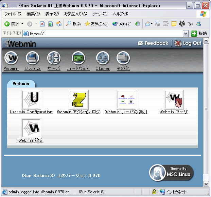
Task: Click the Messenger toolbar icon
Action: [x=199, y=24]
